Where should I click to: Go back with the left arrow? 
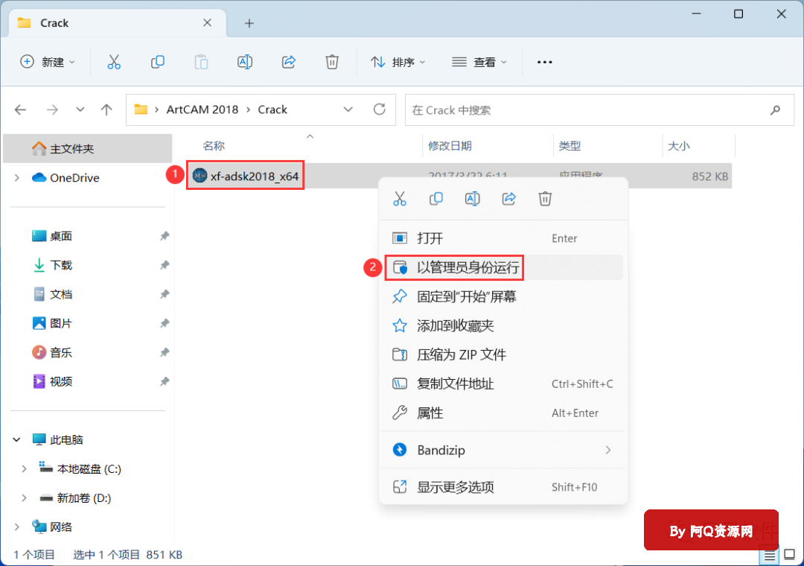click(x=21, y=109)
